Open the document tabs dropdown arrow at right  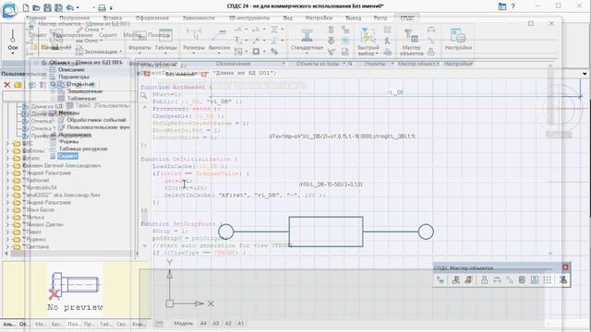585,74
